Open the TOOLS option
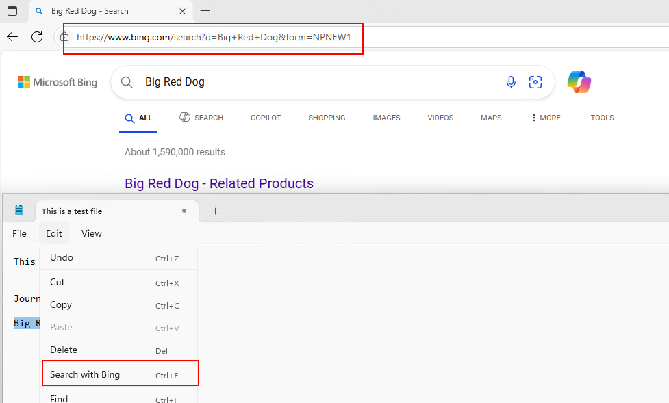This screenshot has width=669, height=403. click(602, 118)
